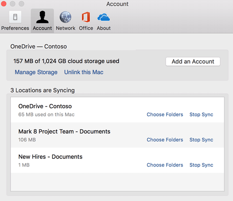Switch to the Network tab label
Image resolution: width=233 pixels, height=201 pixels.
coord(65,28)
